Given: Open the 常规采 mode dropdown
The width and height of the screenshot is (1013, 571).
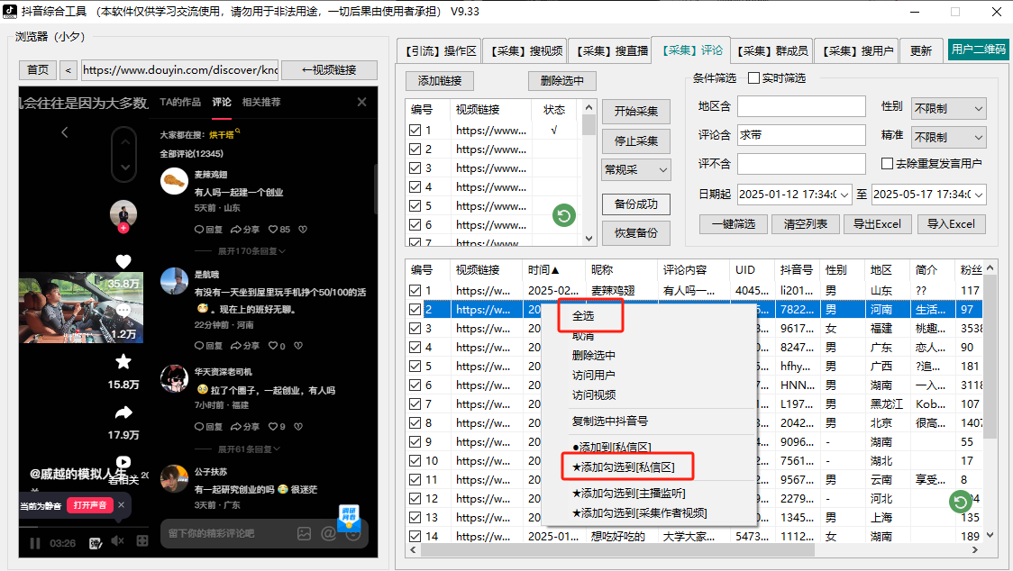Looking at the screenshot, I should click(x=635, y=169).
